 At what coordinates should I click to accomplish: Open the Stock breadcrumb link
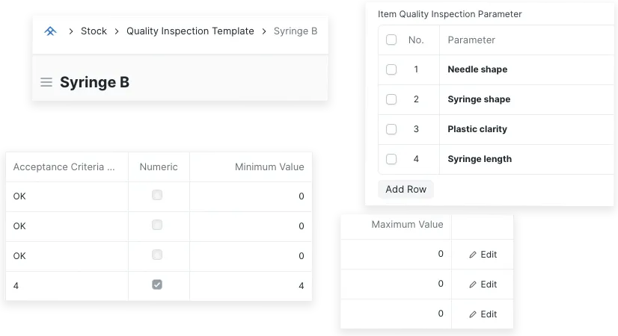tap(94, 31)
